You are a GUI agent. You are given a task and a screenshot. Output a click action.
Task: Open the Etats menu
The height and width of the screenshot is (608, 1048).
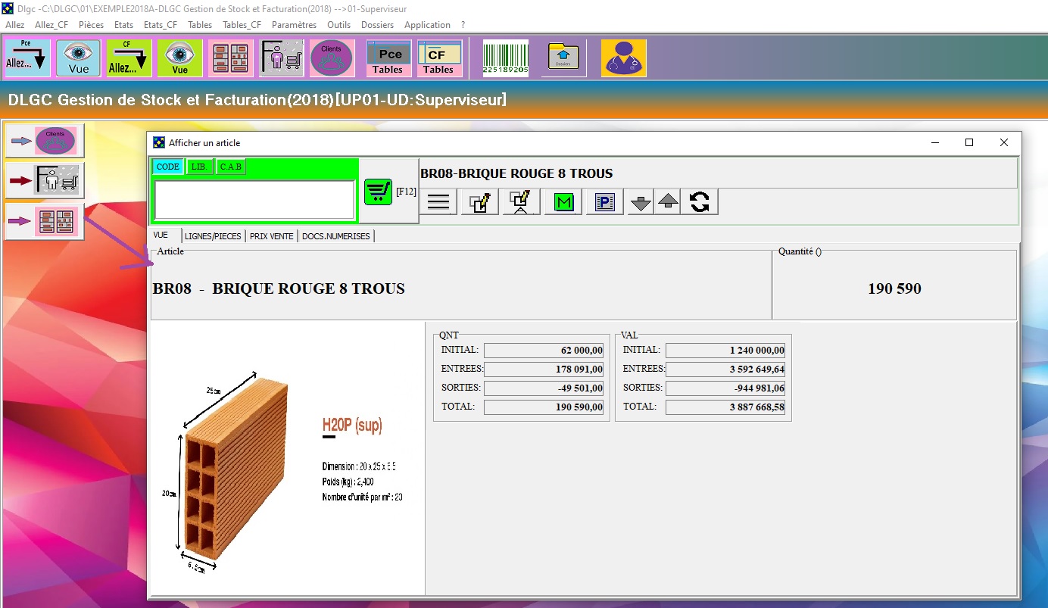pyautogui.click(x=123, y=25)
